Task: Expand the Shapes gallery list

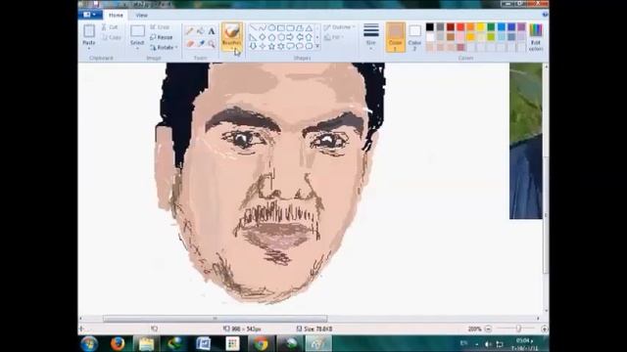Action: pyautogui.click(x=317, y=46)
